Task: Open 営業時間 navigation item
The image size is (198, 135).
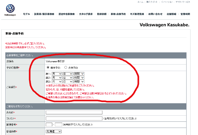Action: coord(185,14)
